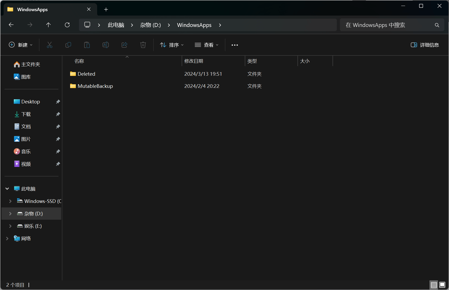
Task: Sort by the 大小 column header
Action: pos(315,61)
